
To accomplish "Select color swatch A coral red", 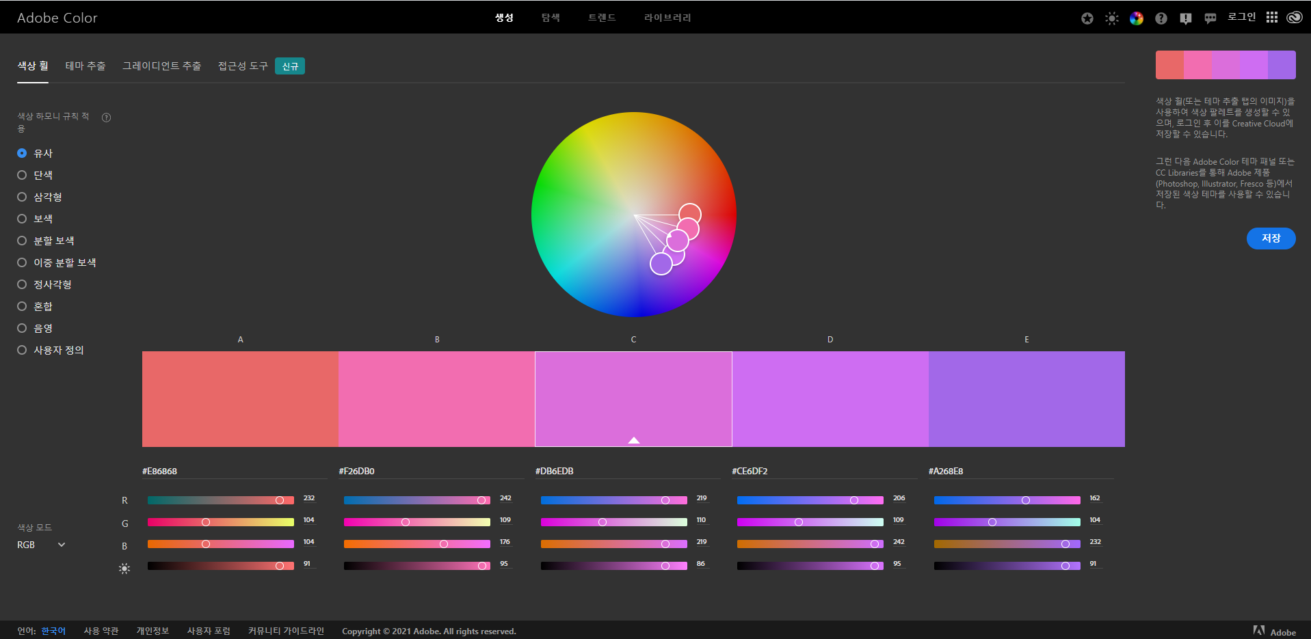I will point(240,399).
